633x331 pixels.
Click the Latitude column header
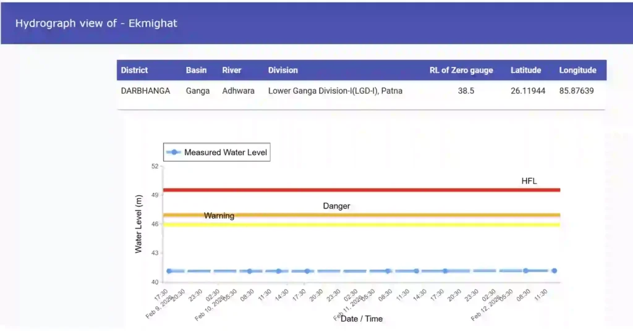click(x=525, y=70)
